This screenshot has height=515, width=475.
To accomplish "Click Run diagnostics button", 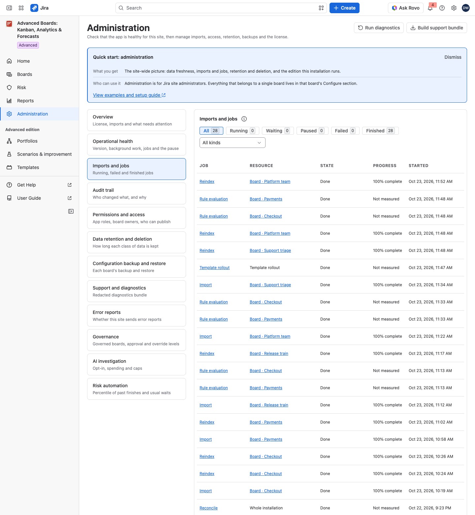I will (x=379, y=28).
